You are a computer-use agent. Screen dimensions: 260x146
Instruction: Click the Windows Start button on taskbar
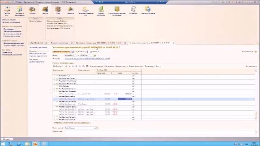click(x=3, y=144)
